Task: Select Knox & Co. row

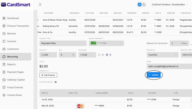Action: 115,32
